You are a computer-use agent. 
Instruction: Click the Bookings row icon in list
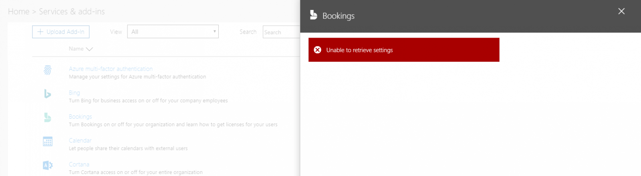point(47,117)
